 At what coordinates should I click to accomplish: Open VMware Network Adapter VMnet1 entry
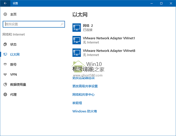coord(104,40)
